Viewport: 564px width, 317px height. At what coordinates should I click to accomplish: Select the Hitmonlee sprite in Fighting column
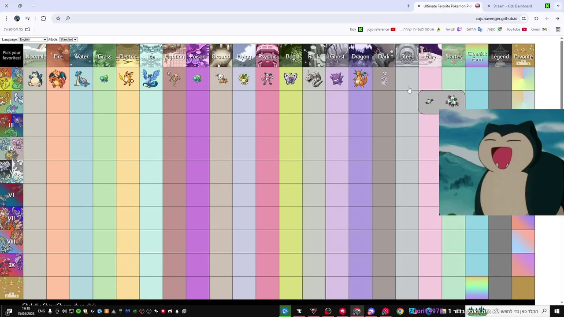point(174,79)
